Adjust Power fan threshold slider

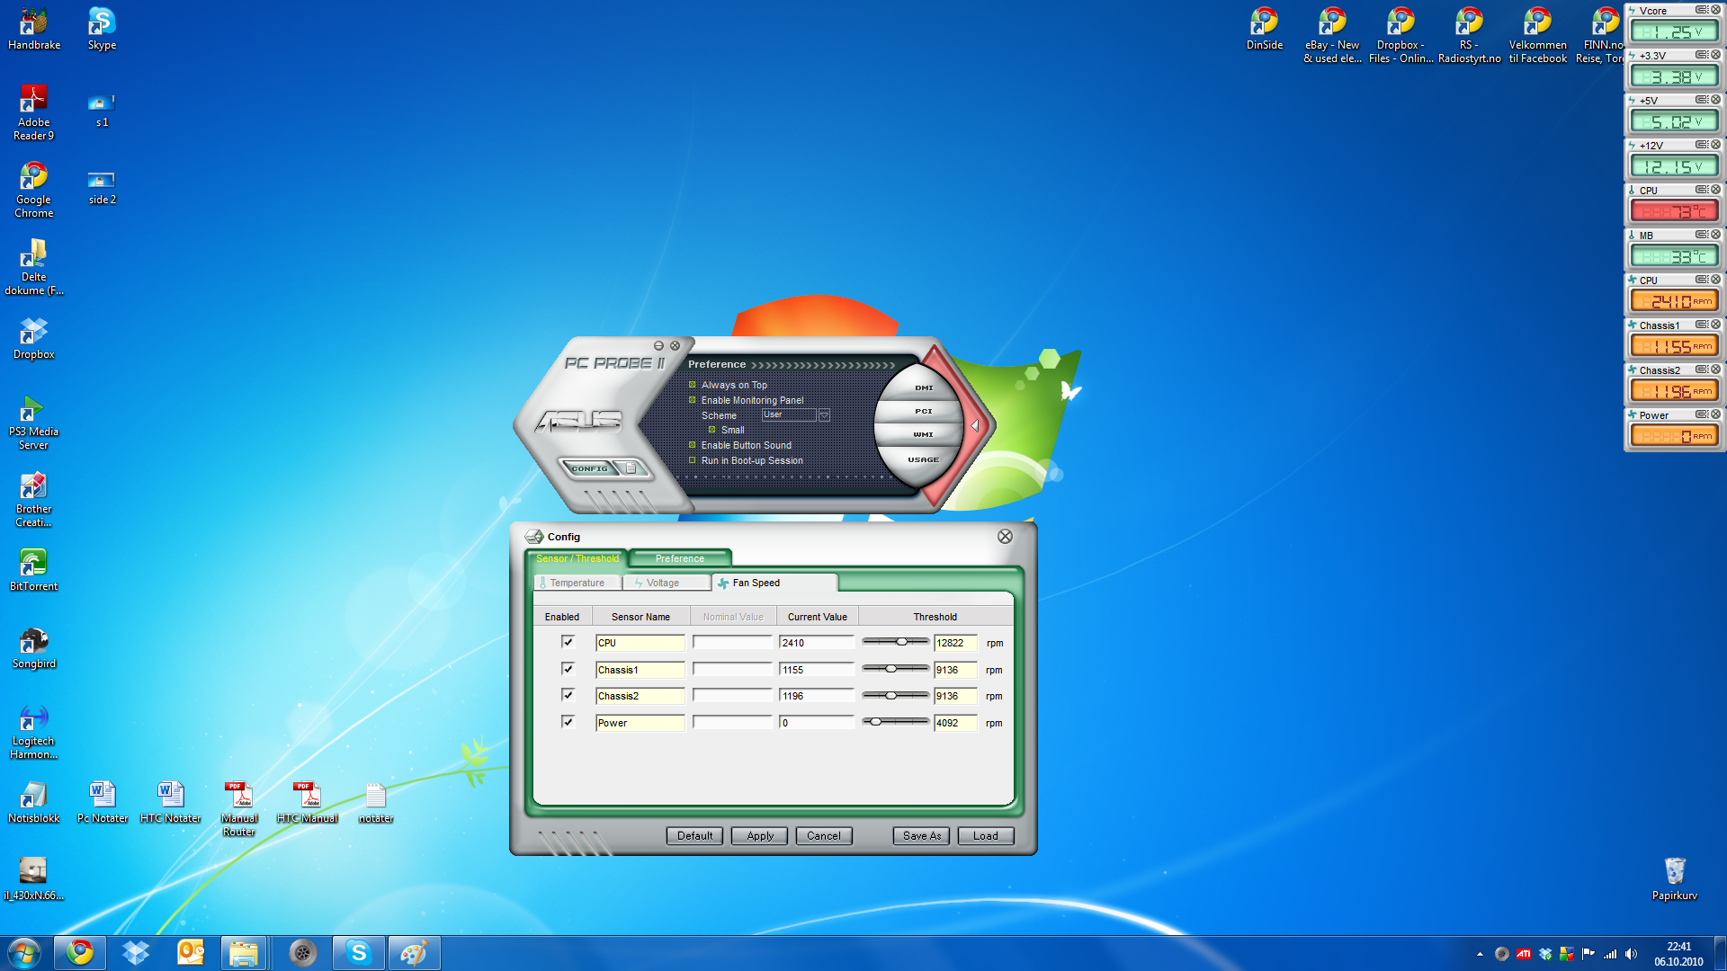pos(875,722)
